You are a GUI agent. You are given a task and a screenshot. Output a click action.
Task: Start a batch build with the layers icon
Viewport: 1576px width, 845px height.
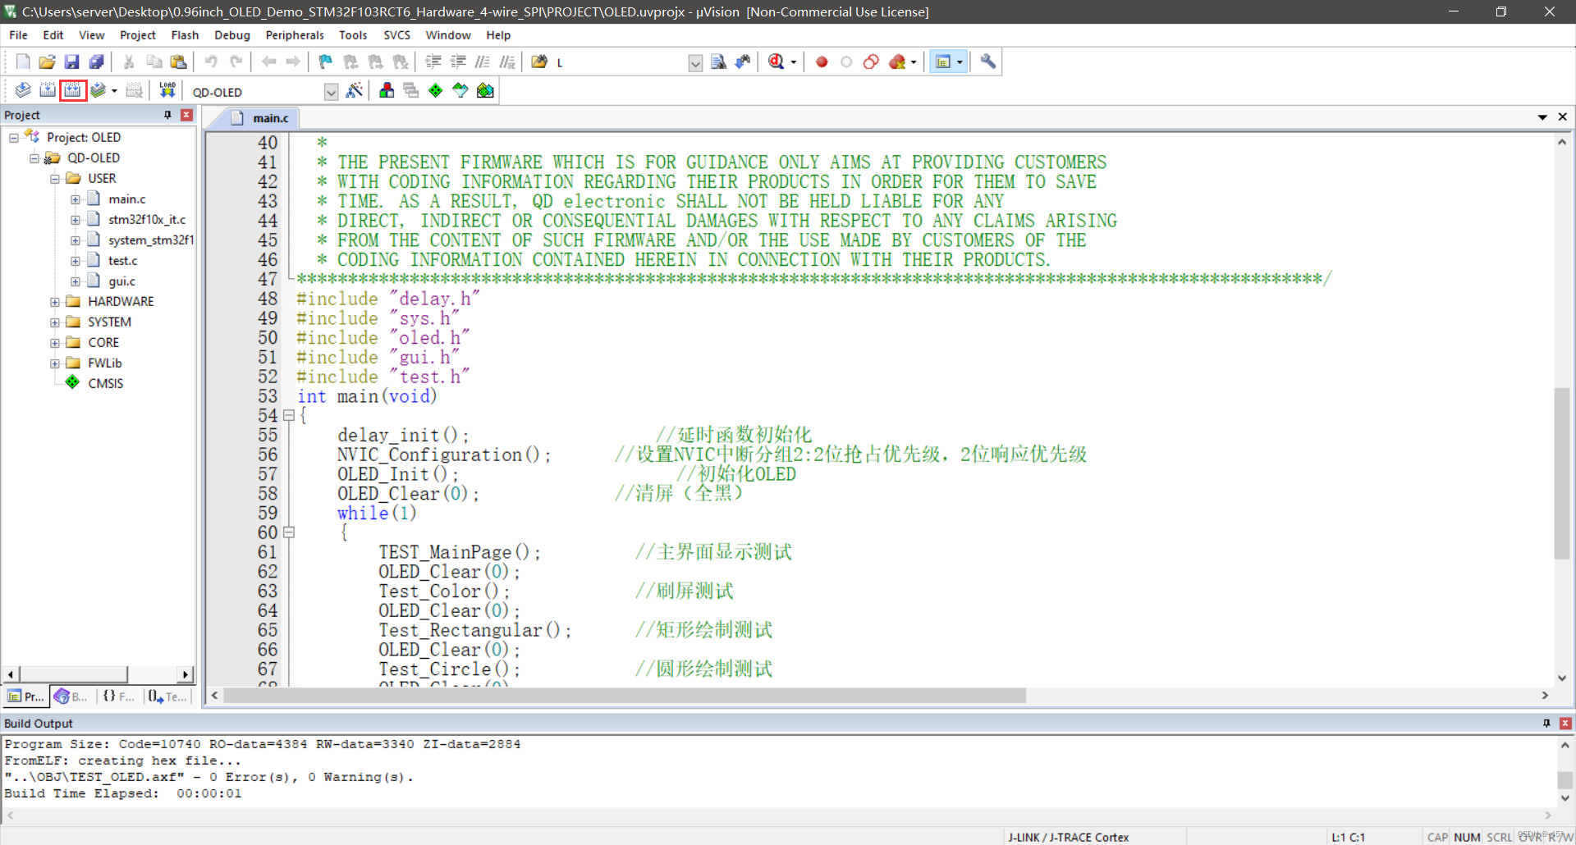click(98, 90)
